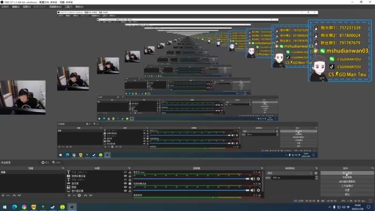Image resolution: width=375 pixels, height=211 pixels.
Task: Add a new scene with the plus icon
Action: point(3,196)
